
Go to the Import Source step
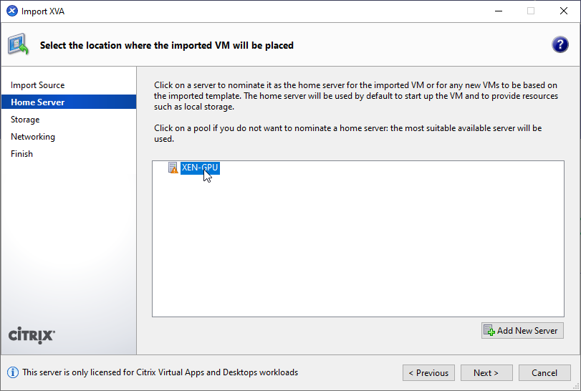pyautogui.click(x=37, y=85)
